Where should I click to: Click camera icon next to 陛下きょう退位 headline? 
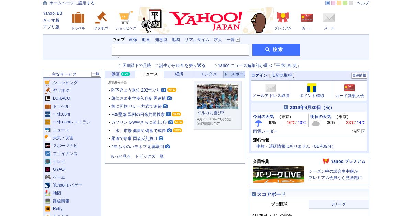click(164, 90)
